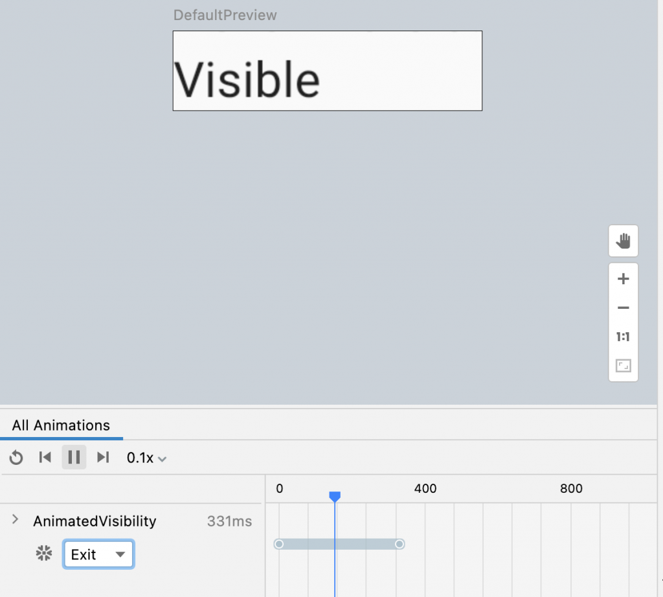Zoom in on the preview

(x=624, y=279)
